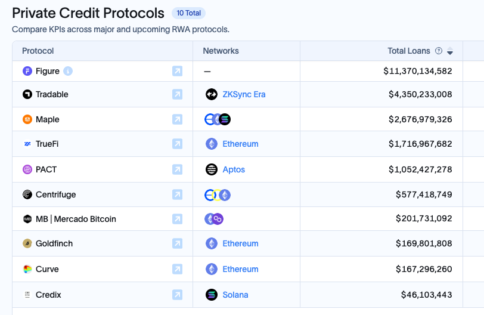Click the $169,801,808 loans value

point(424,243)
